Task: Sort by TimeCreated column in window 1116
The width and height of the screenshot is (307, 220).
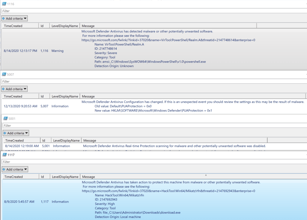Action: tap(20, 26)
